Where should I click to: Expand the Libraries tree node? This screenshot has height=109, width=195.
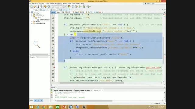32,21
